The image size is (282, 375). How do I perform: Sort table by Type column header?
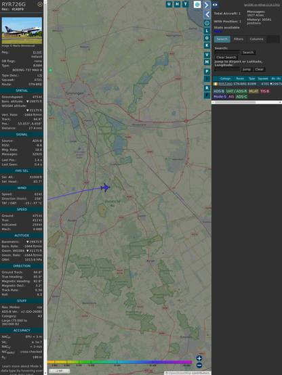point(251,79)
